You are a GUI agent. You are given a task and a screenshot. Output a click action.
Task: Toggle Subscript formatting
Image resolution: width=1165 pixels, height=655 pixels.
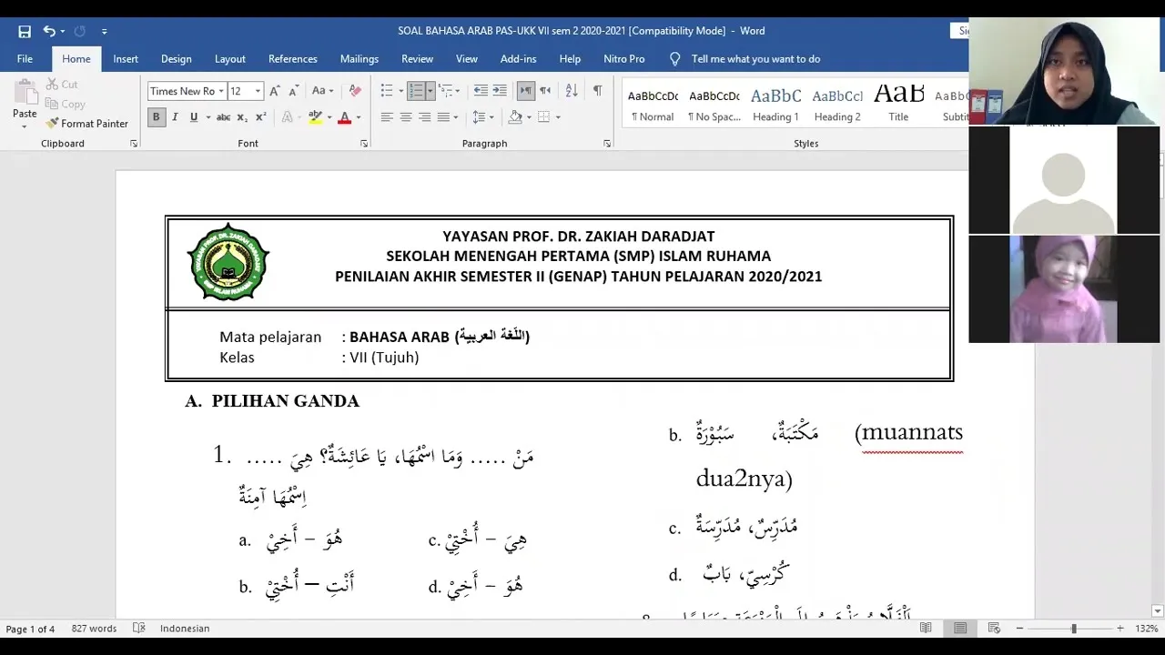point(242,117)
